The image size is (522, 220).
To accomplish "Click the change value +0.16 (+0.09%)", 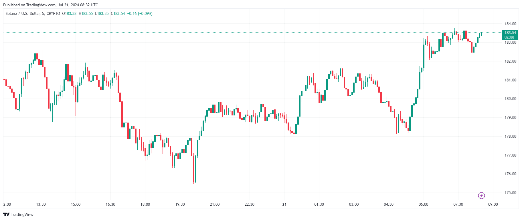I will pos(140,13).
